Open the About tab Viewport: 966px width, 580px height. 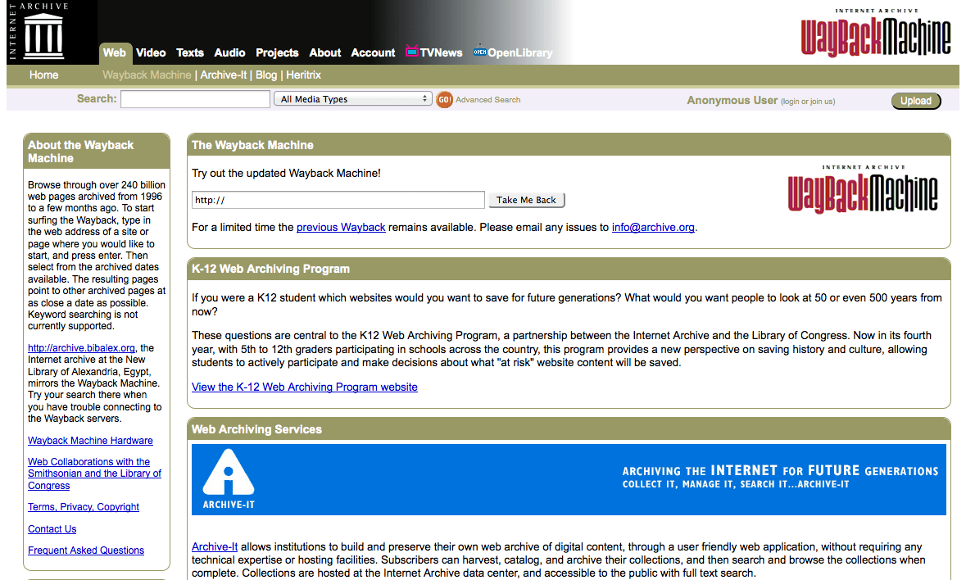324,53
